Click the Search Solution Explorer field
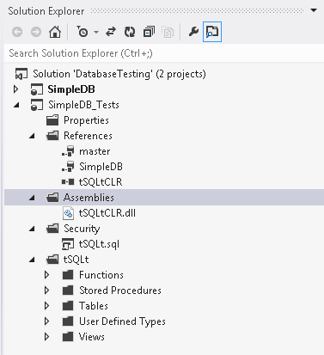 [x=164, y=53]
